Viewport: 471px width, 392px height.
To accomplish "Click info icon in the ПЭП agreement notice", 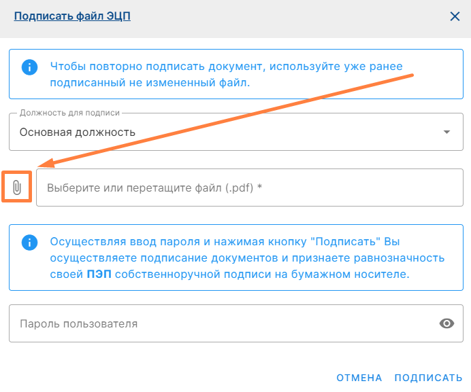I will pos(29,243).
